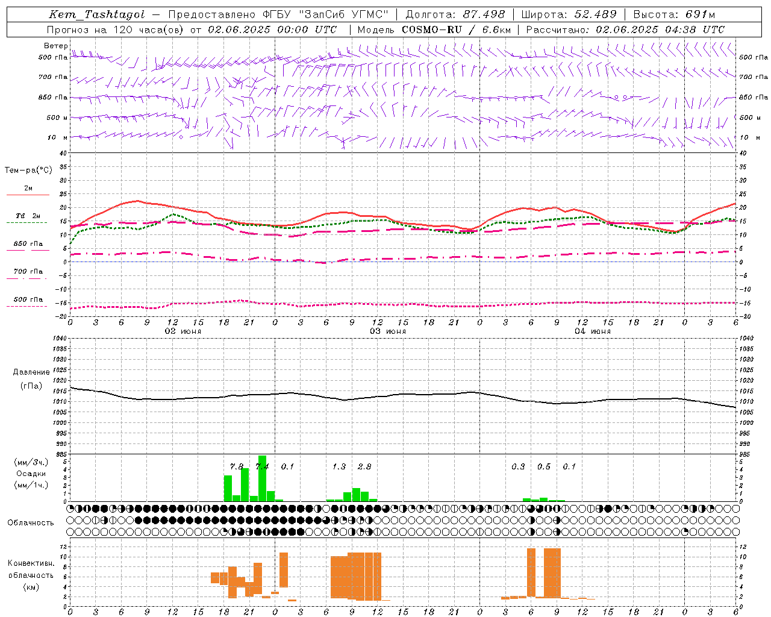Click the 0.5 precipitation value
This screenshot has width=771, height=617.
click(544, 466)
